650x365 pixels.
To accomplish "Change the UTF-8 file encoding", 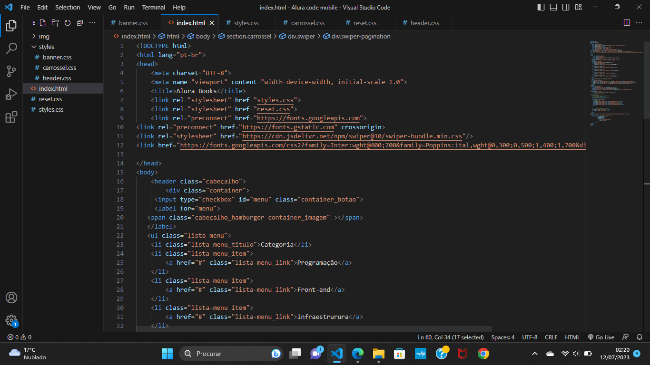I will click(530, 337).
